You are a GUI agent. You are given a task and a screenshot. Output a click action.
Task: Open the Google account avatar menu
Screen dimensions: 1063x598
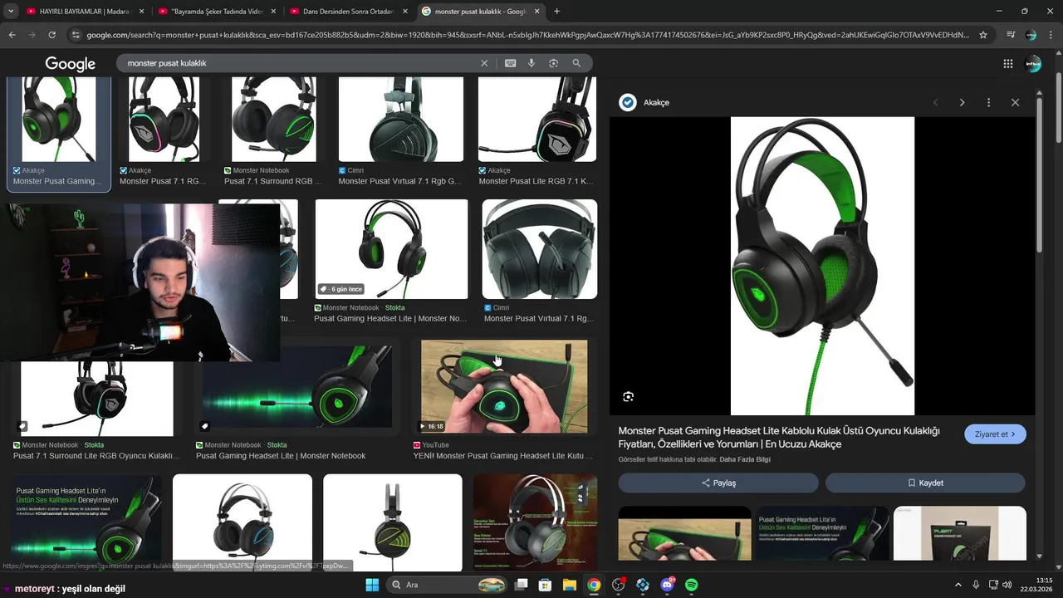pyautogui.click(x=1033, y=64)
